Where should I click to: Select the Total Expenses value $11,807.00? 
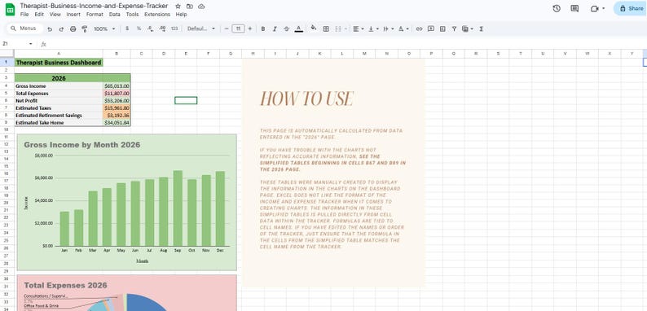117,93
